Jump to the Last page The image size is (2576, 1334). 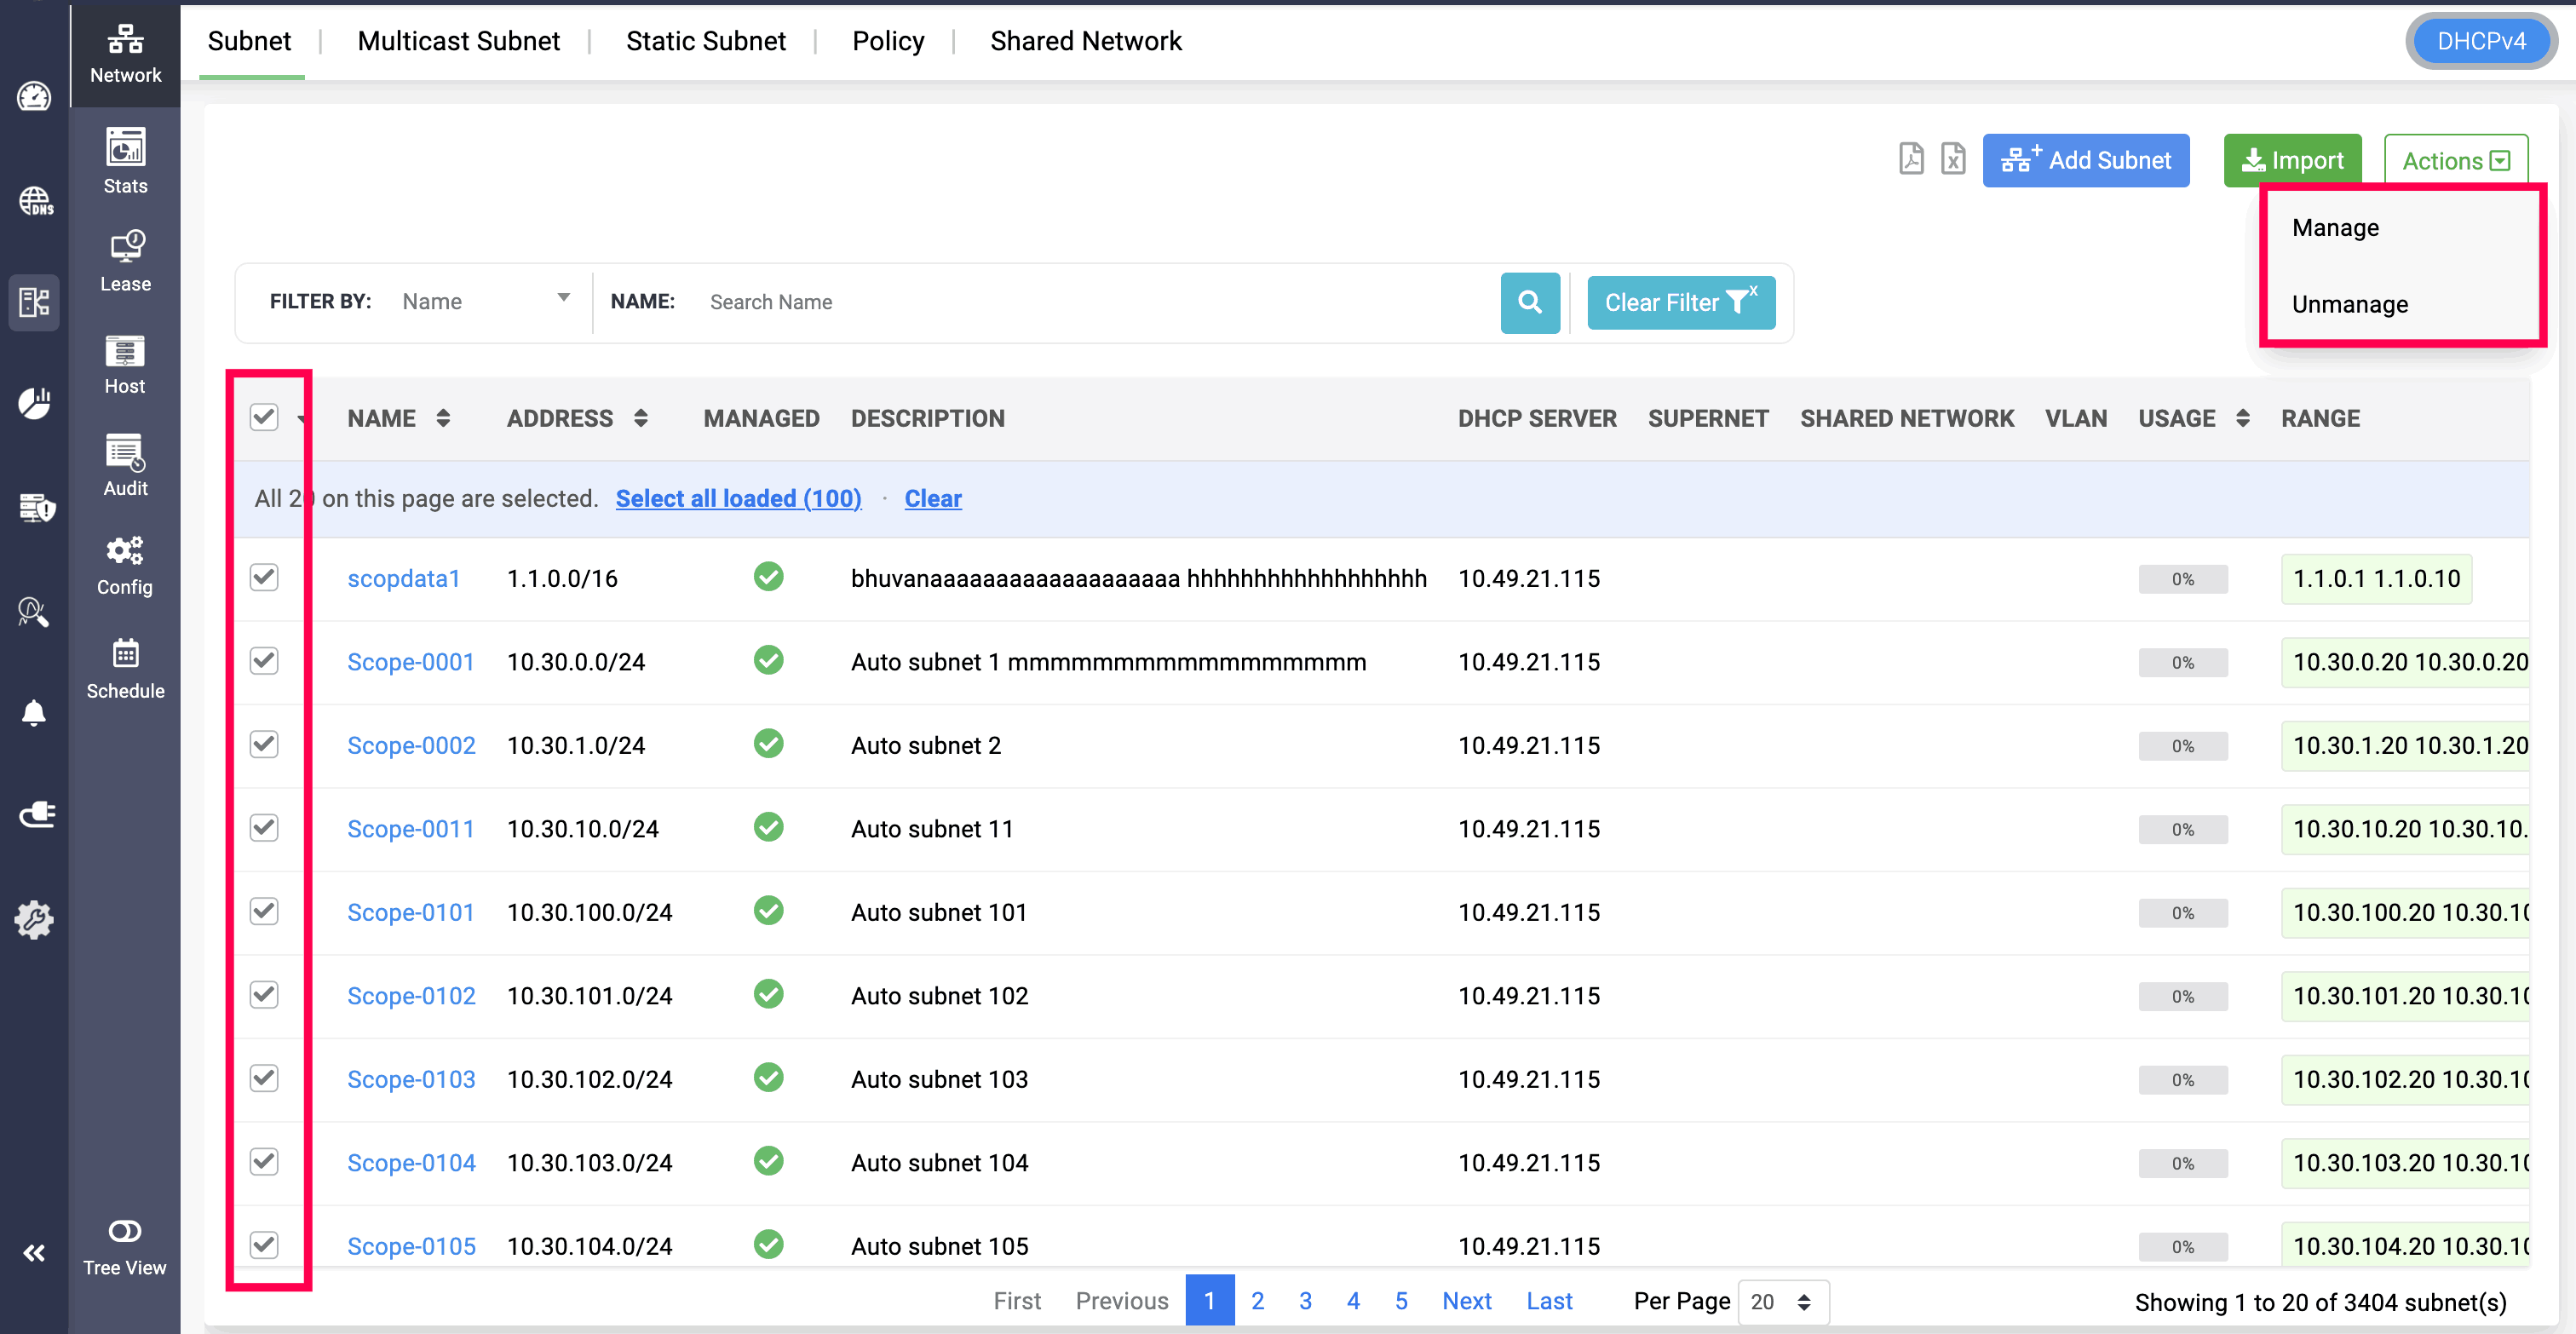pyautogui.click(x=1549, y=1300)
